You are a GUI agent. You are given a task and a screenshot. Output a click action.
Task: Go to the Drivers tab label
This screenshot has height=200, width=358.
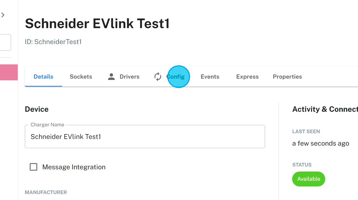coord(129,77)
